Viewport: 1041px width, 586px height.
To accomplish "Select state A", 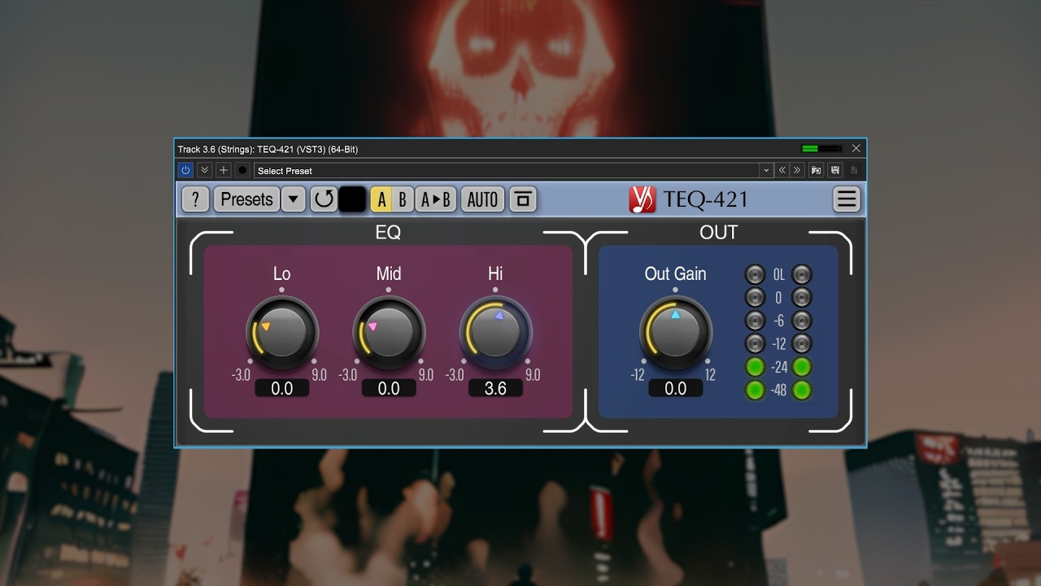I will pos(381,199).
